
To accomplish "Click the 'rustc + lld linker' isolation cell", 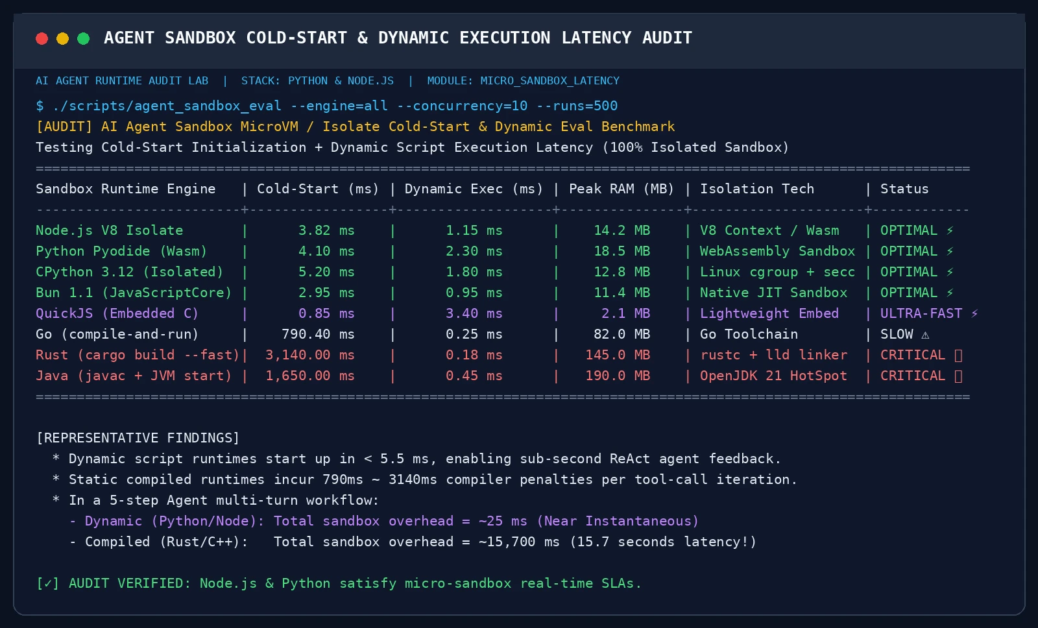I will click(x=773, y=355).
